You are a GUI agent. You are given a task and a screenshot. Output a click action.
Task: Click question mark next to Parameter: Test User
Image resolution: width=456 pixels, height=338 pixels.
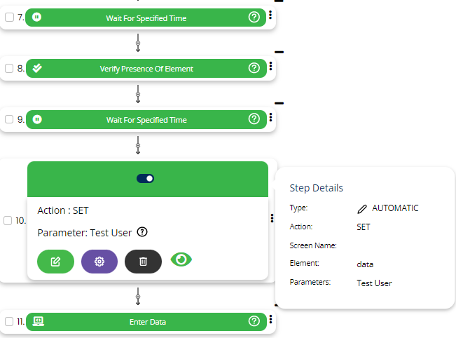[x=141, y=232]
